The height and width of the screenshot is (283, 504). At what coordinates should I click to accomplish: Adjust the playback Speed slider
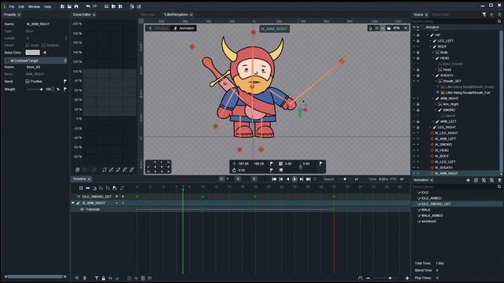click(345, 179)
